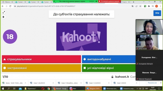Open the Chrome profile avatar
The image size is (163, 91).
pyautogui.click(x=156, y=6)
